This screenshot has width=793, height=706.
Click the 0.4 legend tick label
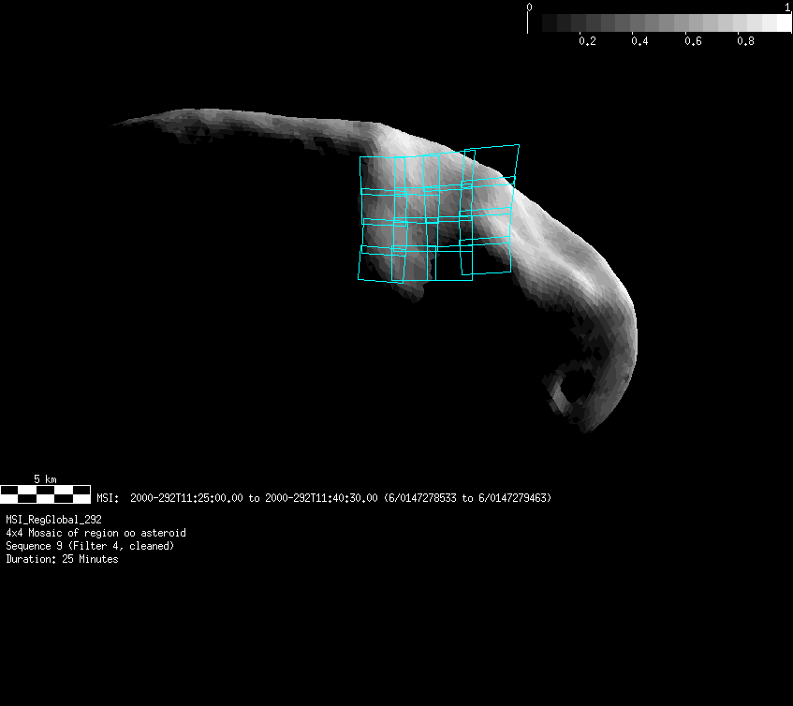tap(639, 41)
